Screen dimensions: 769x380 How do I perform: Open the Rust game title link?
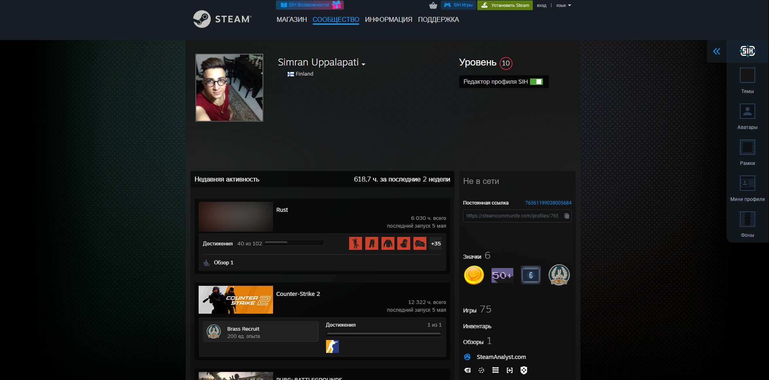tap(282, 210)
